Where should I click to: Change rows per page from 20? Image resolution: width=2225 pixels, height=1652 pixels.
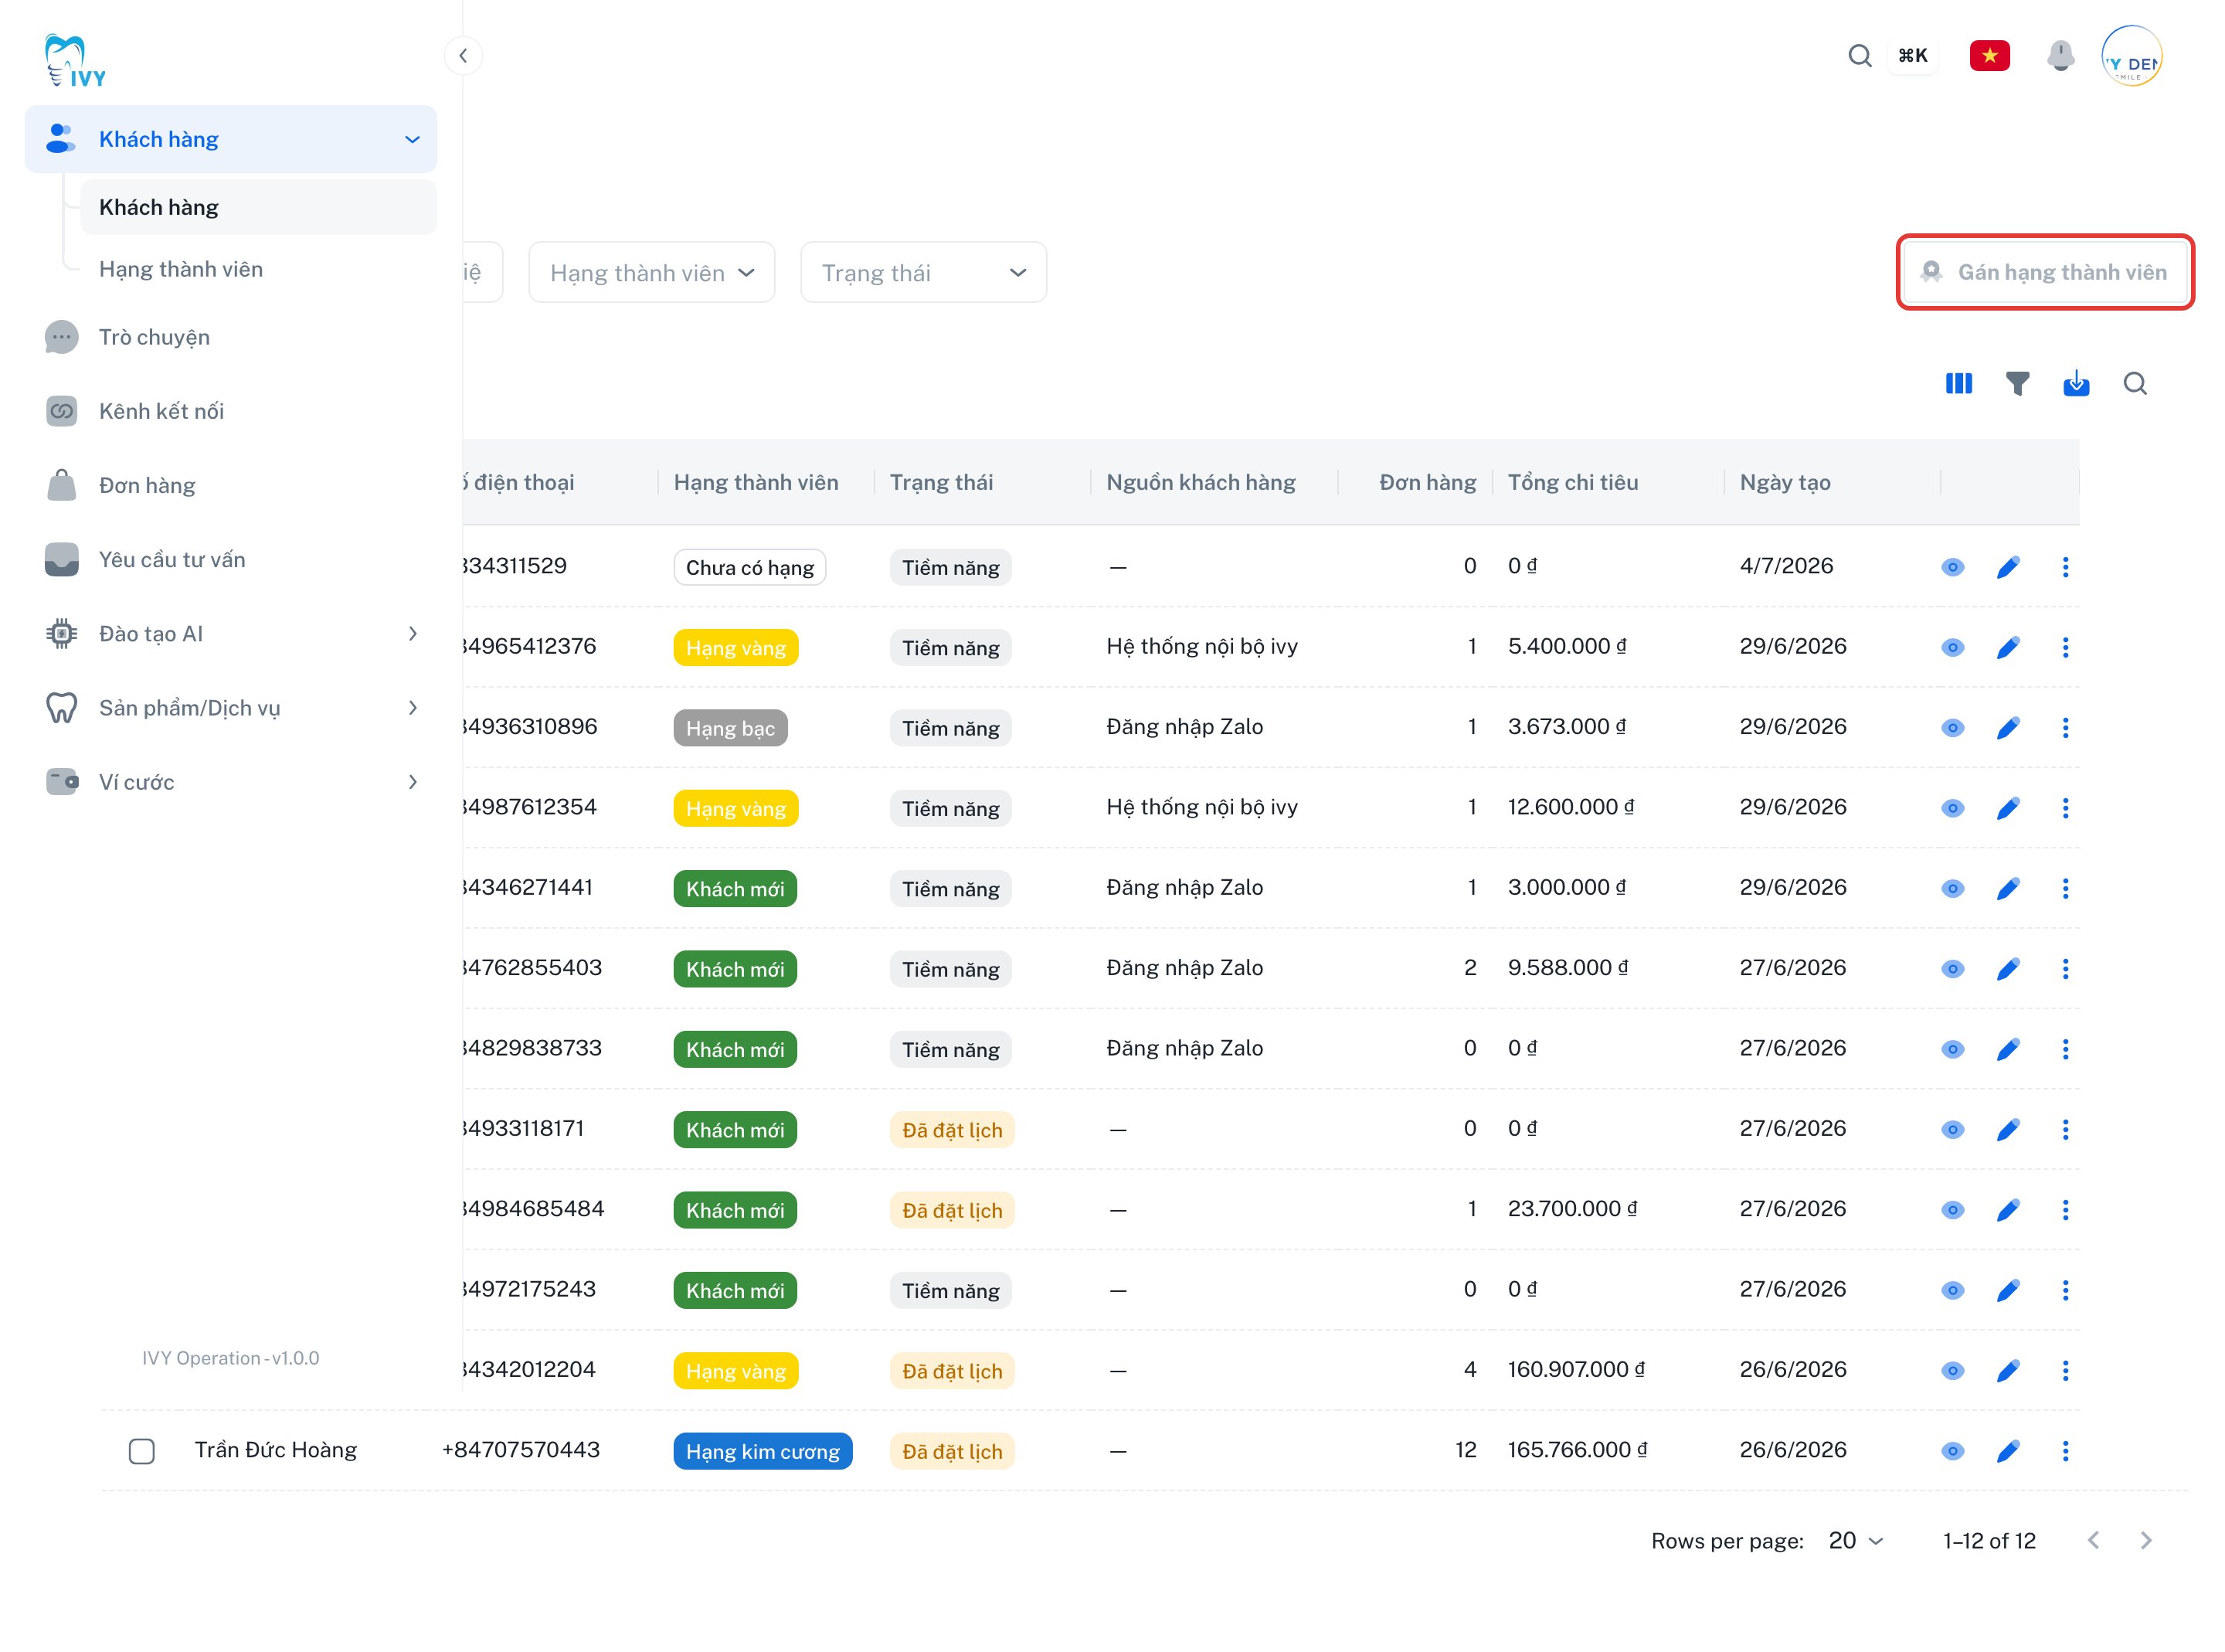point(1855,1540)
